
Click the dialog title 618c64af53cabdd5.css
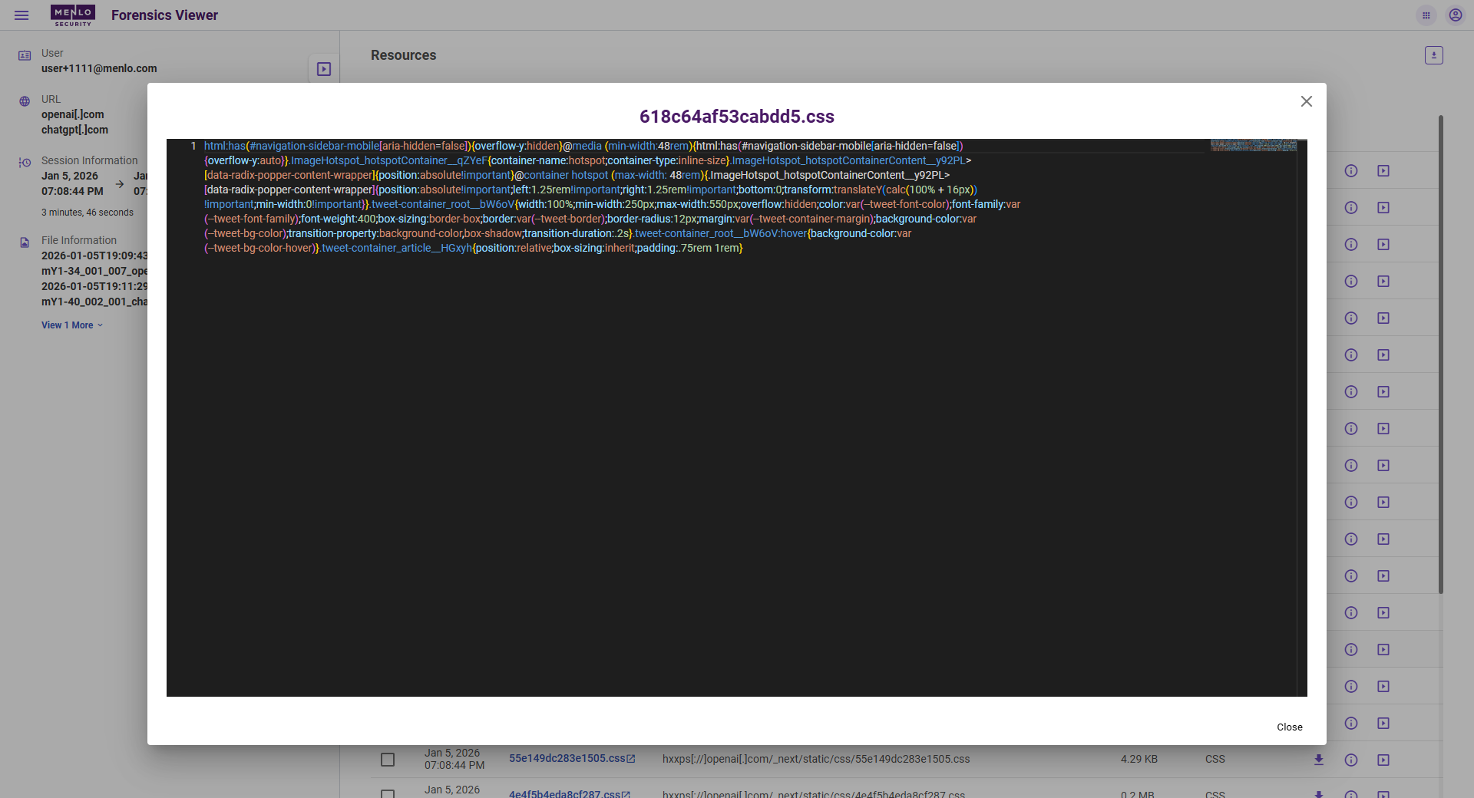pyautogui.click(x=737, y=117)
